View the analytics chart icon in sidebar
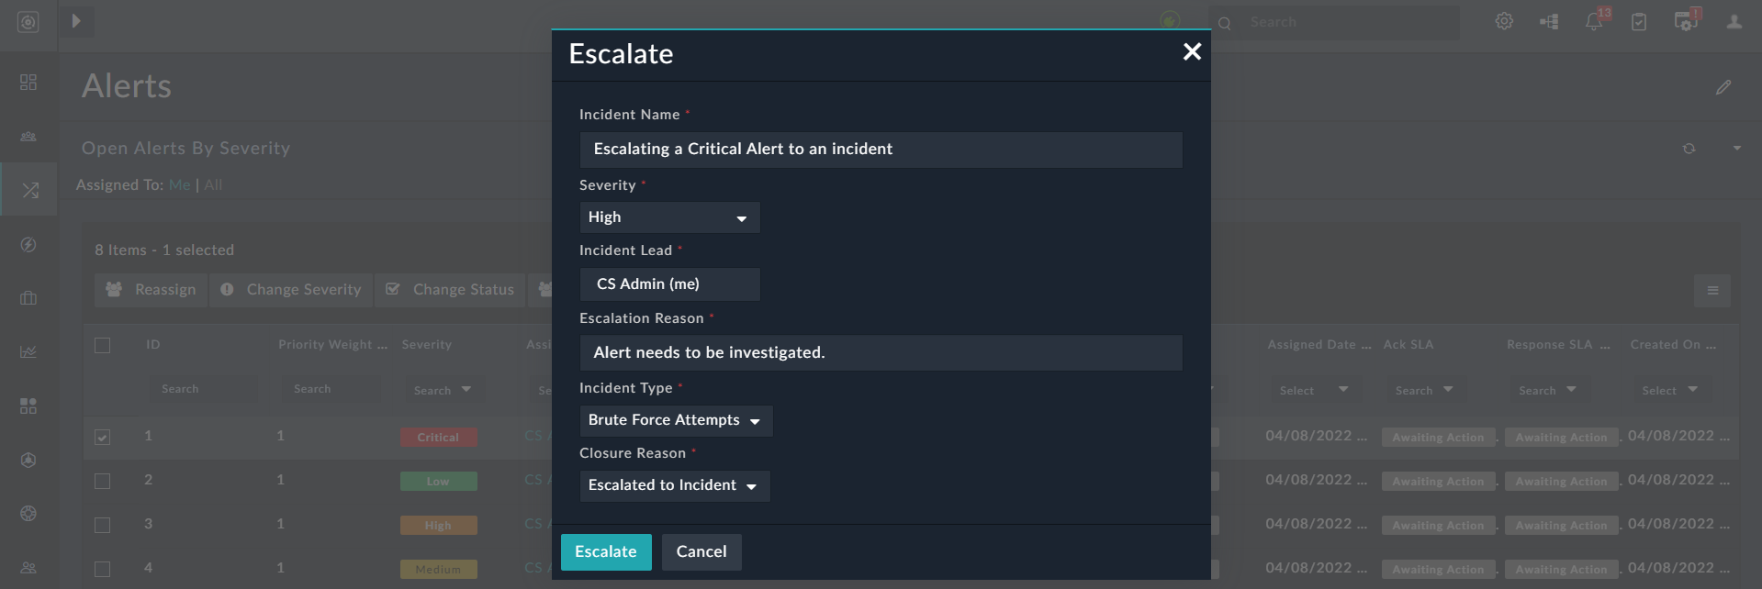Screen dimensions: 1762x589 click(28, 350)
